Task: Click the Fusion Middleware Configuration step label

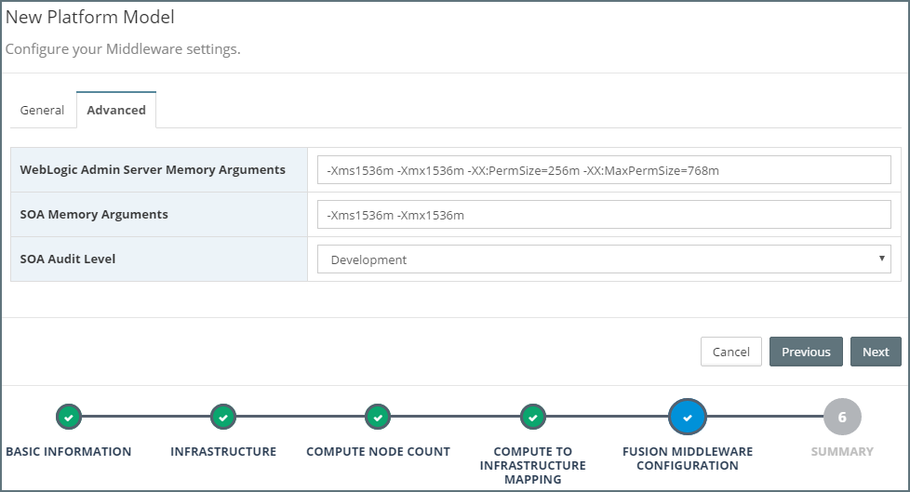Action: coord(688,459)
